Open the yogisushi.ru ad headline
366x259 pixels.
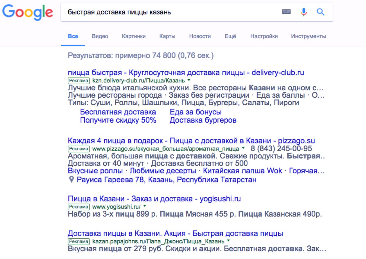(154, 199)
